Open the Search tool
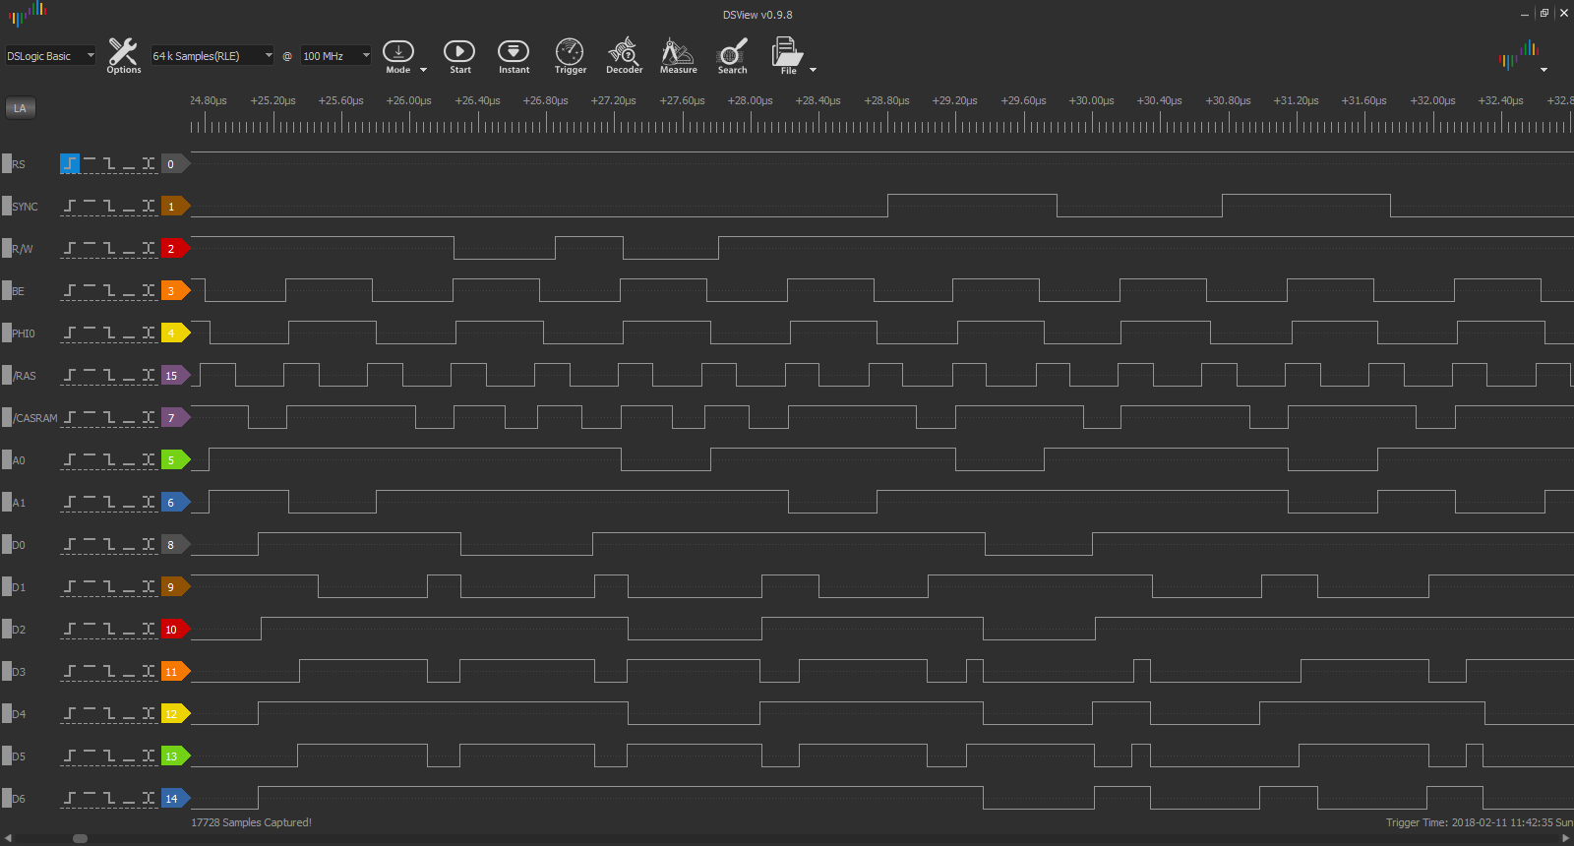Screen dimensions: 1574x846 point(732,55)
